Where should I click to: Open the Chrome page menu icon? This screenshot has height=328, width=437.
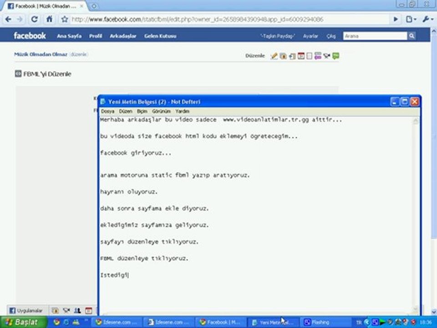coord(411,19)
